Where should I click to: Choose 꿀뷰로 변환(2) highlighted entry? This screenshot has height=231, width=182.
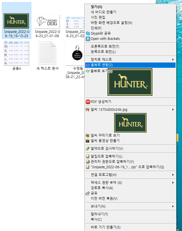tap(130, 65)
